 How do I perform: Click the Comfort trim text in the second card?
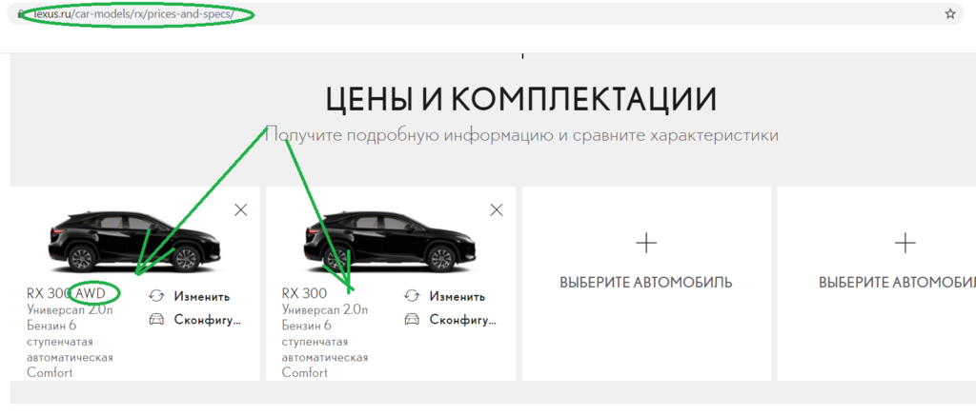click(305, 372)
